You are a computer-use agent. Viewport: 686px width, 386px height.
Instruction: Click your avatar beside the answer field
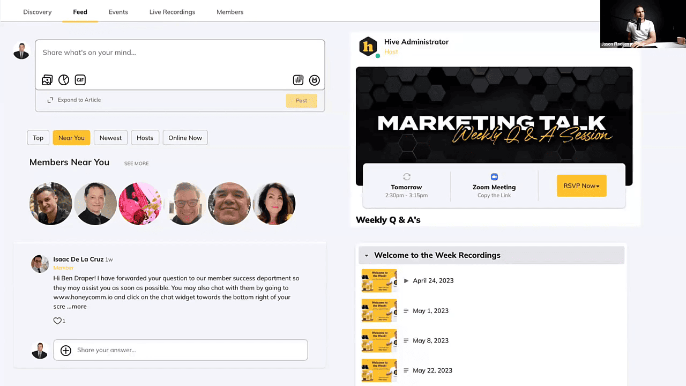click(40, 350)
